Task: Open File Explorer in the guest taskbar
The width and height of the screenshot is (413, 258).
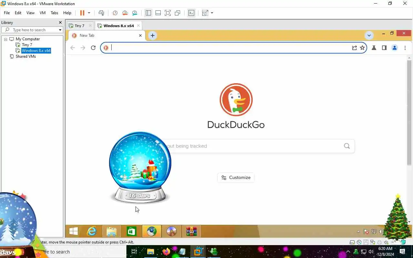Action: (112, 231)
